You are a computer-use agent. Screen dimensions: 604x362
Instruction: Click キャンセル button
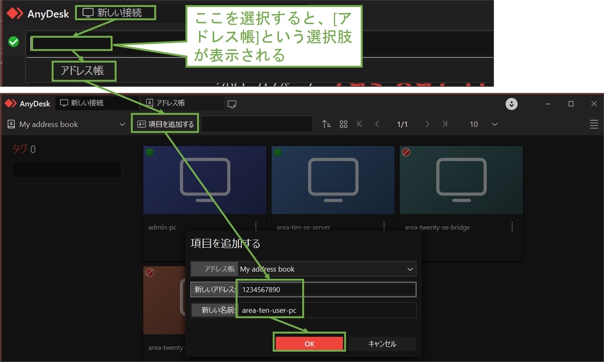(383, 344)
